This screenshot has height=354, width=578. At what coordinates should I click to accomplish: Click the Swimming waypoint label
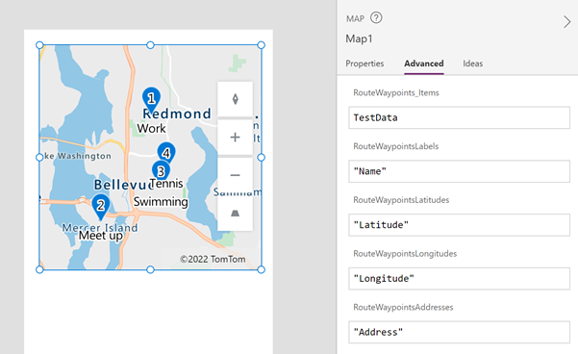click(161, 202)
